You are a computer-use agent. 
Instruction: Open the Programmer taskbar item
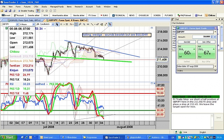pos(92,137)
